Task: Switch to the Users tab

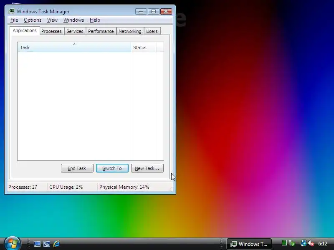Action: (x=152, y=31)
